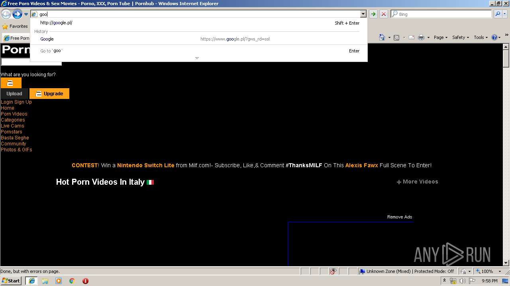Go back with the browser Back arrow
The height and width of the screenshot is (286, 510).
click(6, 14)
